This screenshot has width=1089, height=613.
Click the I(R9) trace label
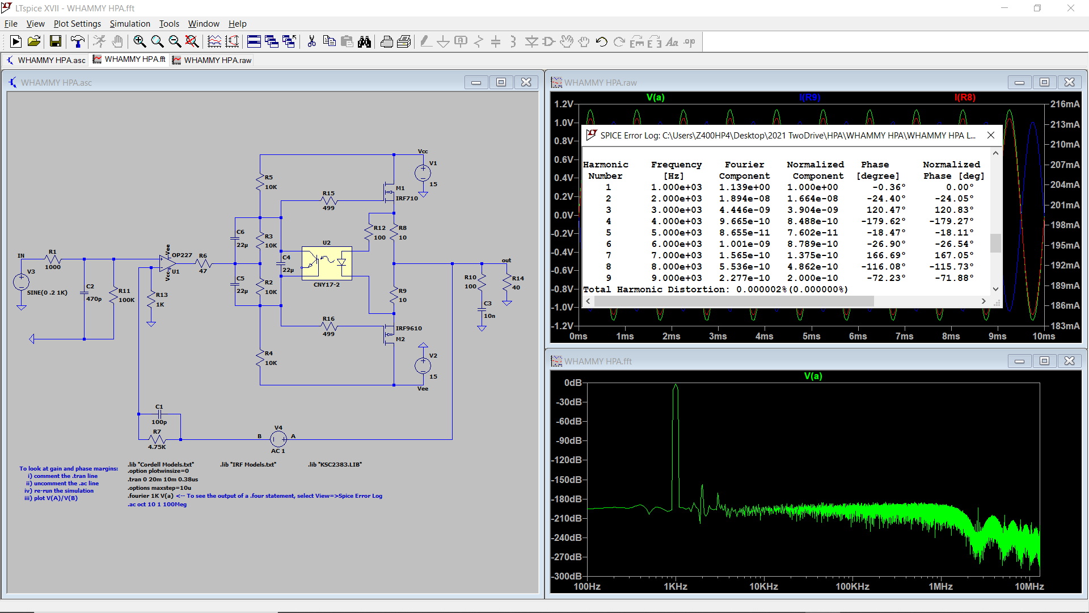point(809,98)
